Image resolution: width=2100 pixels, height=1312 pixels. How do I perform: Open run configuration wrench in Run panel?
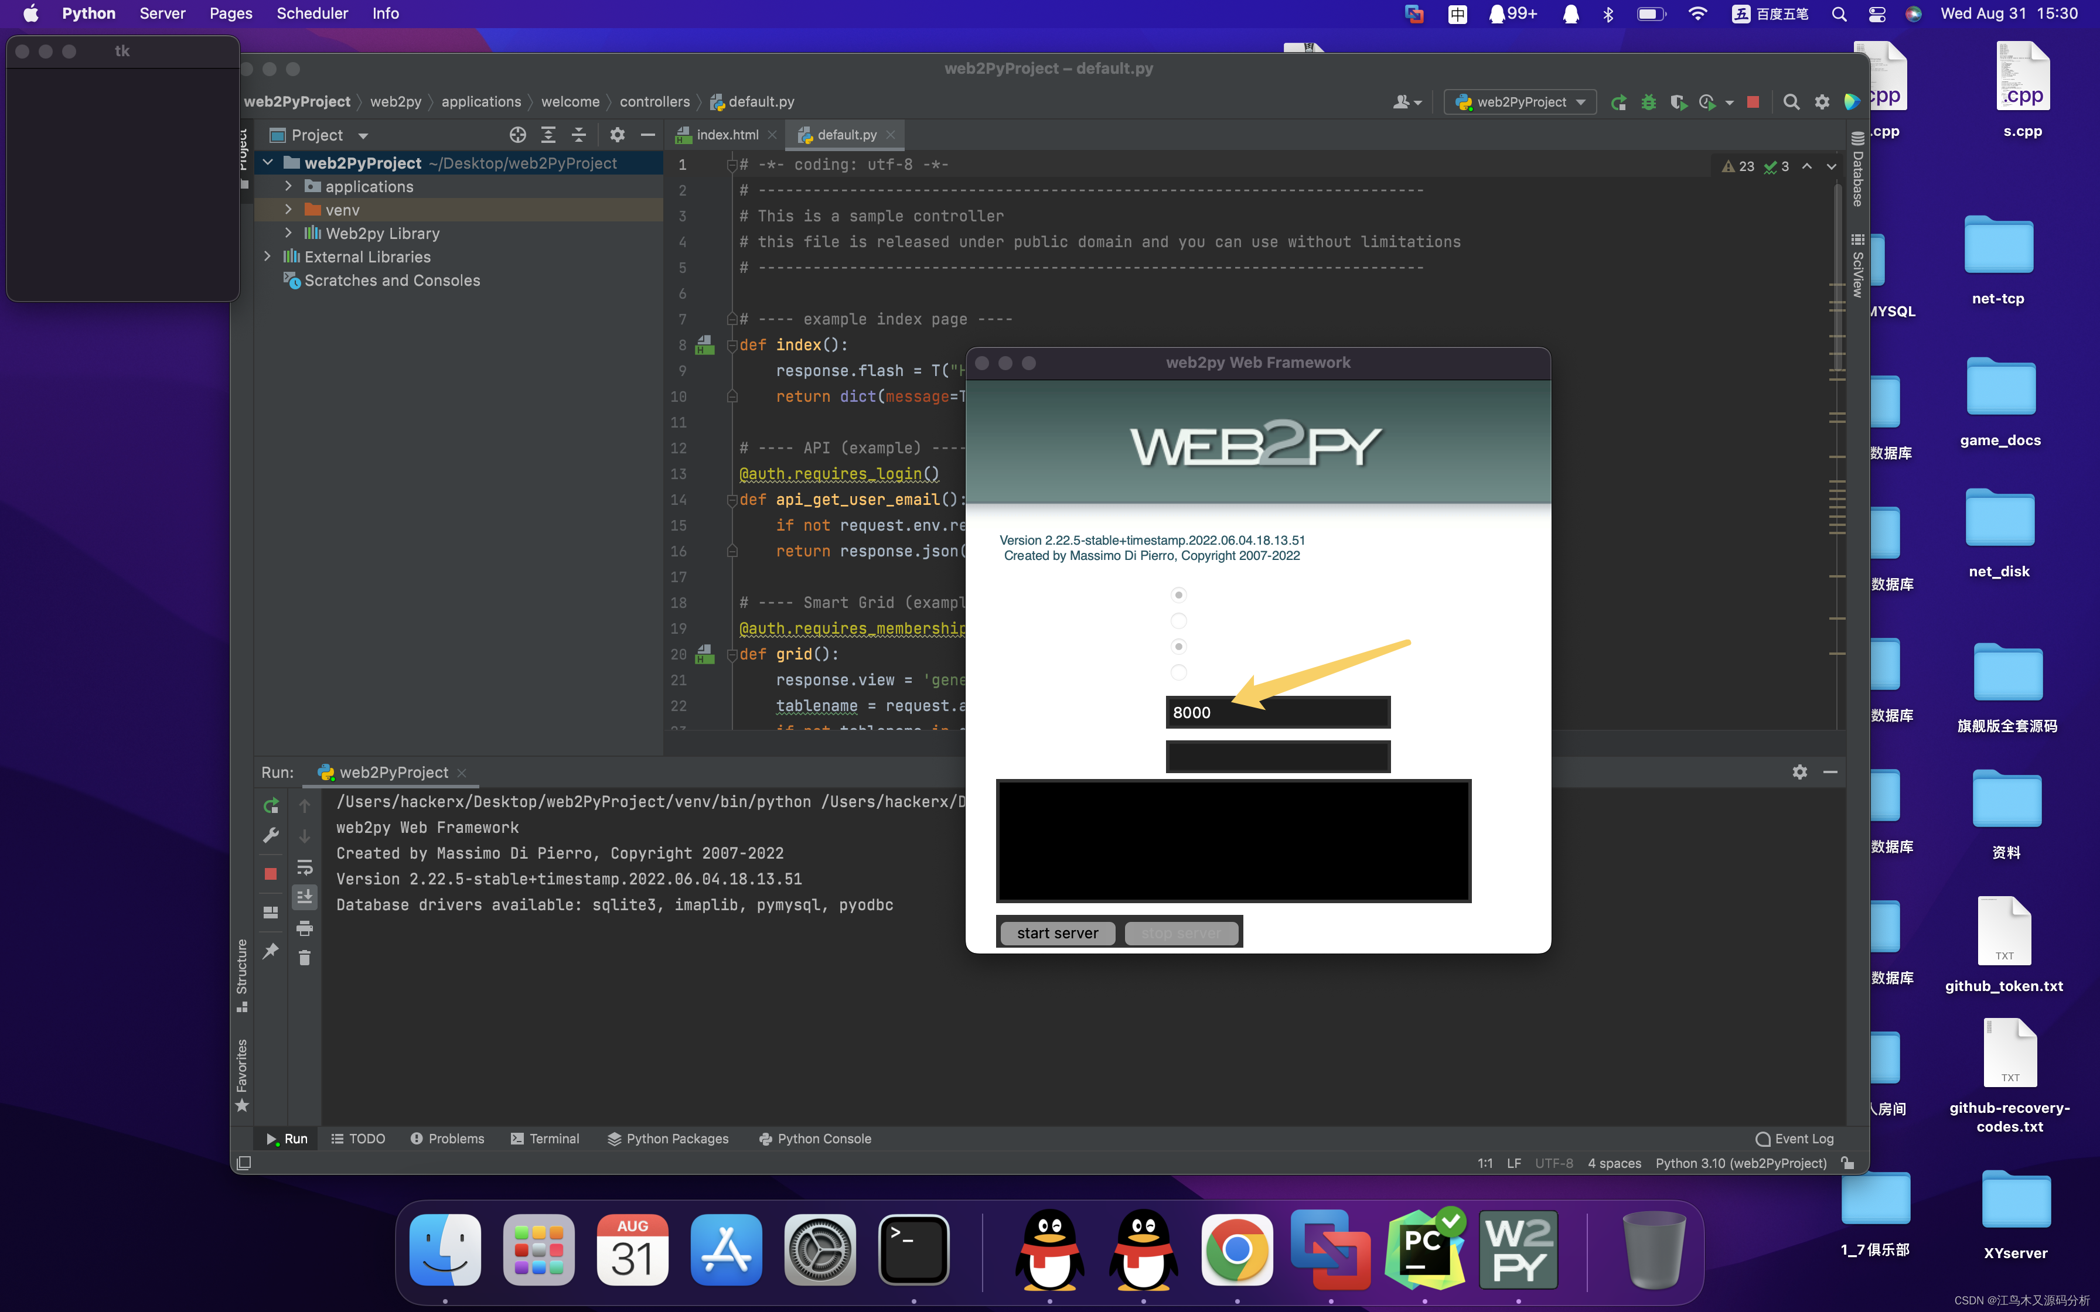point(271,836)
